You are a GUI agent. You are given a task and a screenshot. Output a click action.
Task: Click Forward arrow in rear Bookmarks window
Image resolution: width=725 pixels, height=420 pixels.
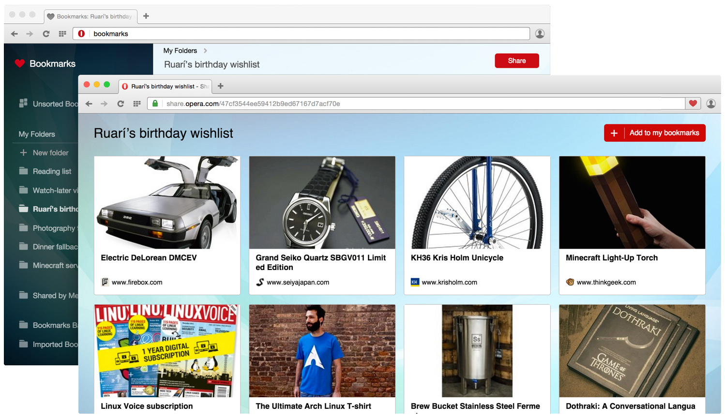(30, 34)
